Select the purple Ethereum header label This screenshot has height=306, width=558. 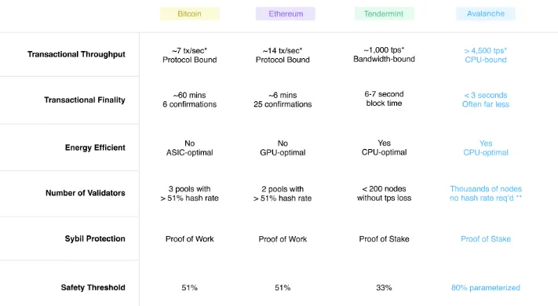pos(286,14)
